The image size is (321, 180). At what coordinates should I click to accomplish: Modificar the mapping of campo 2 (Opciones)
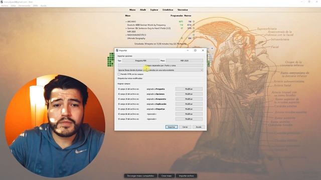189,94
